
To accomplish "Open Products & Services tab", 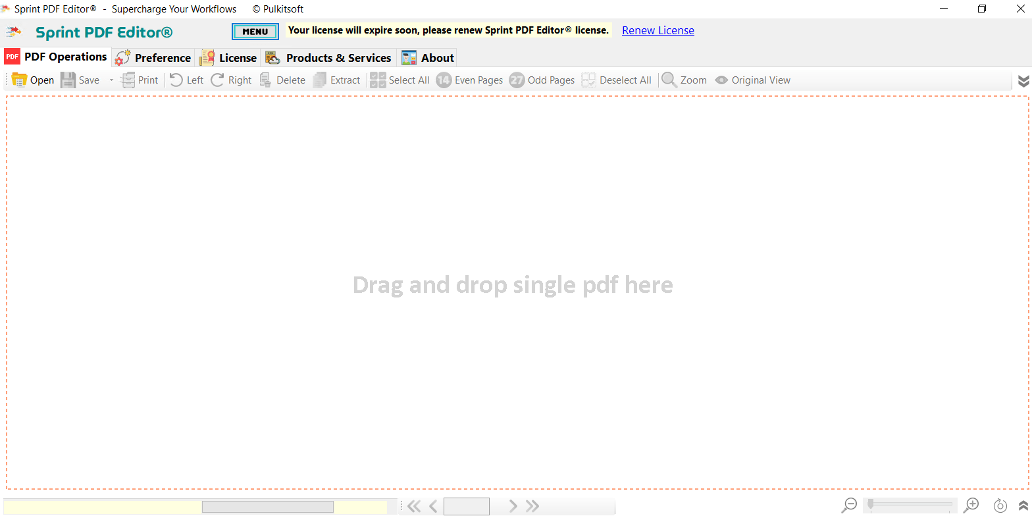I will (x=328, y=57).
